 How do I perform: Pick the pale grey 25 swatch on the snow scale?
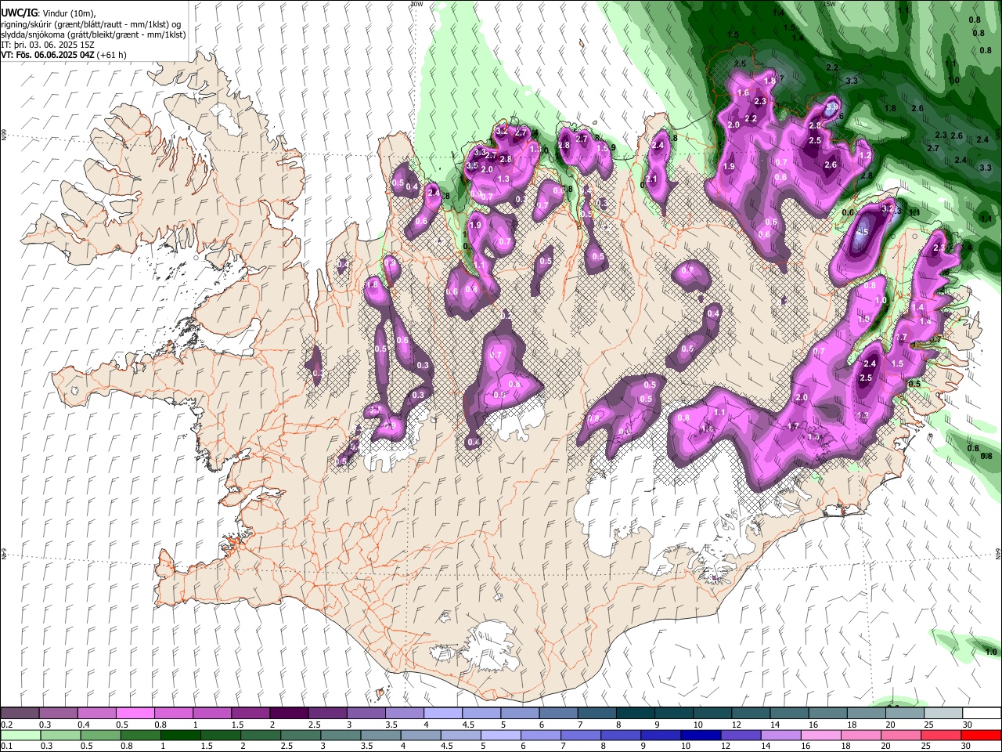click(x=943, y=714)
